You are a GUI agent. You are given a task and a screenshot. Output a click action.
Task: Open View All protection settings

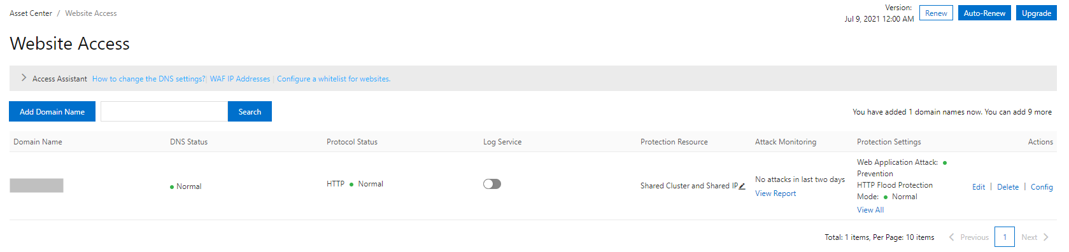[870, 210]
